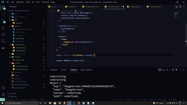Open Brave browser from taskbar
Viewport: 187px width, 105px height.
point(64,103)
